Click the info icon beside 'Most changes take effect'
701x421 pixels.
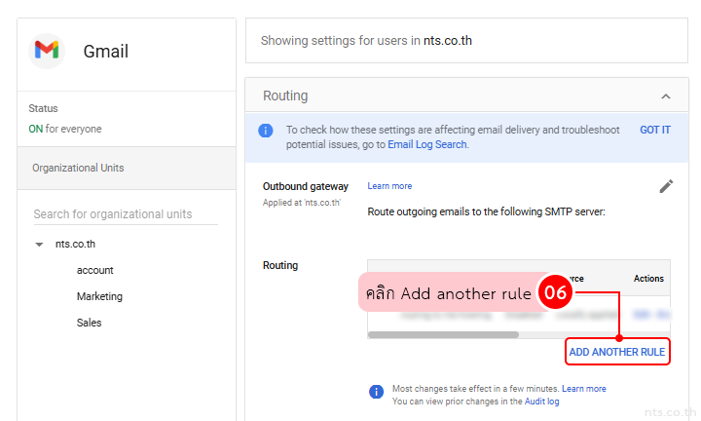click(376, 392)
